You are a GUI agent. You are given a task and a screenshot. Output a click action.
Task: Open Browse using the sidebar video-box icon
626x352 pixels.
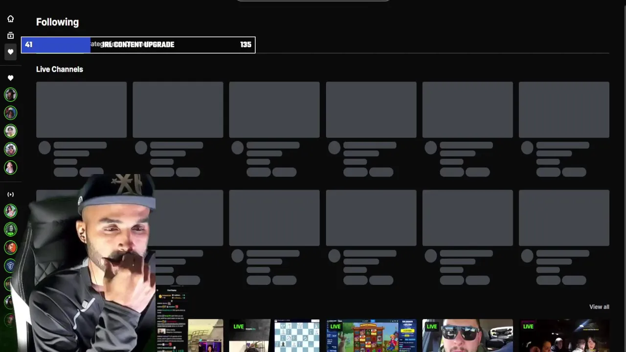point(10,35)
